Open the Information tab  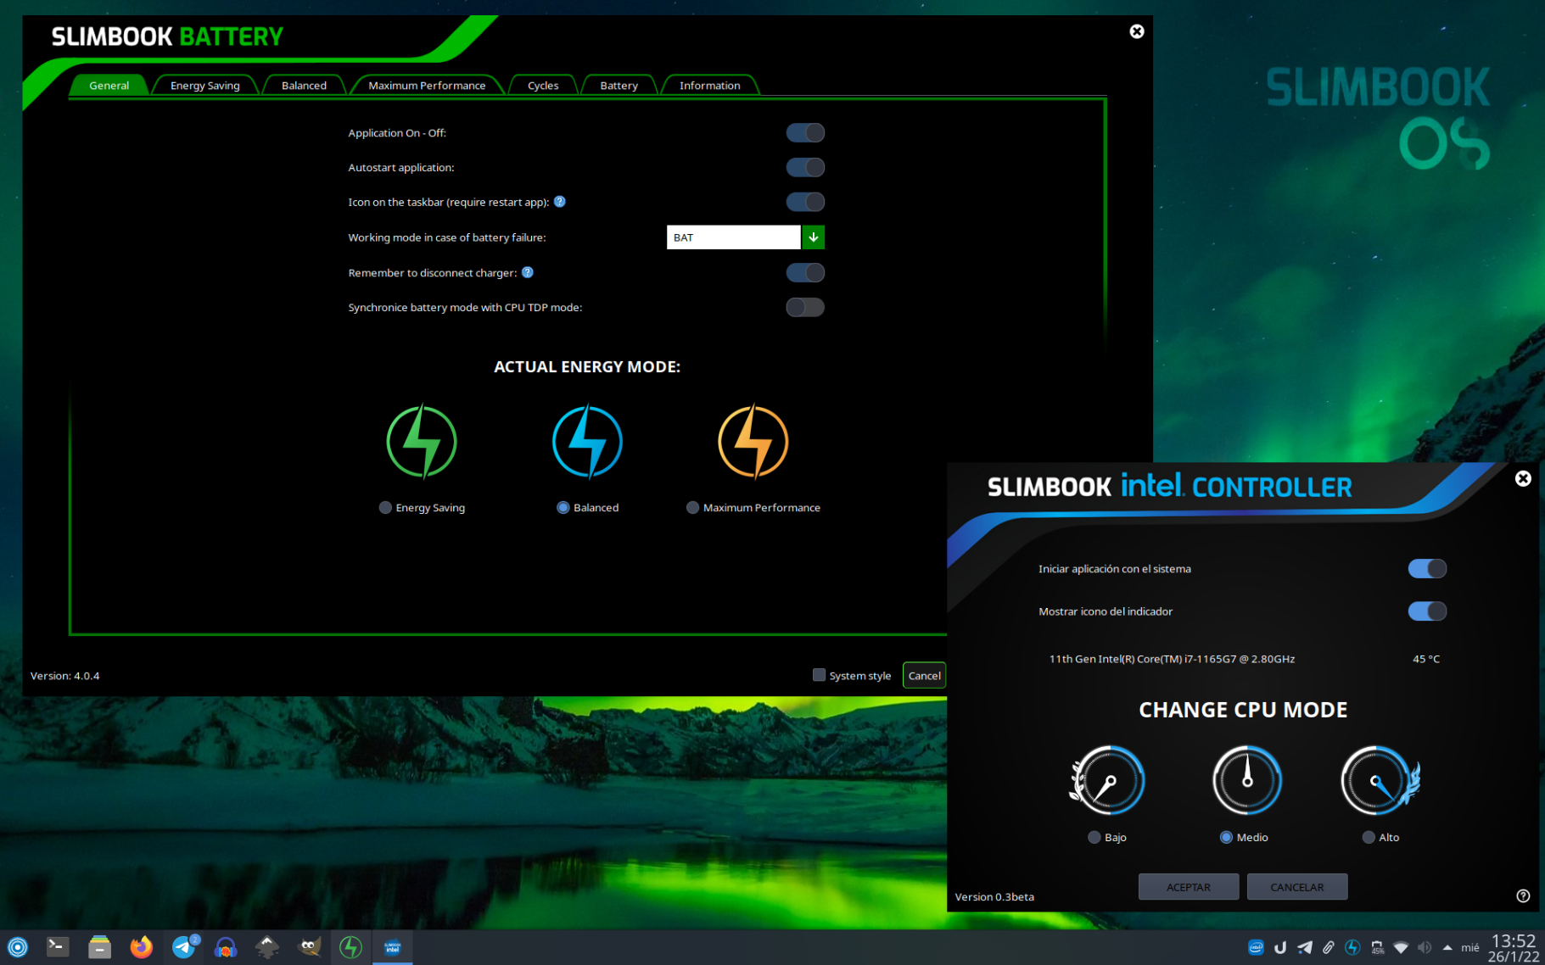[x=709, y=85]
